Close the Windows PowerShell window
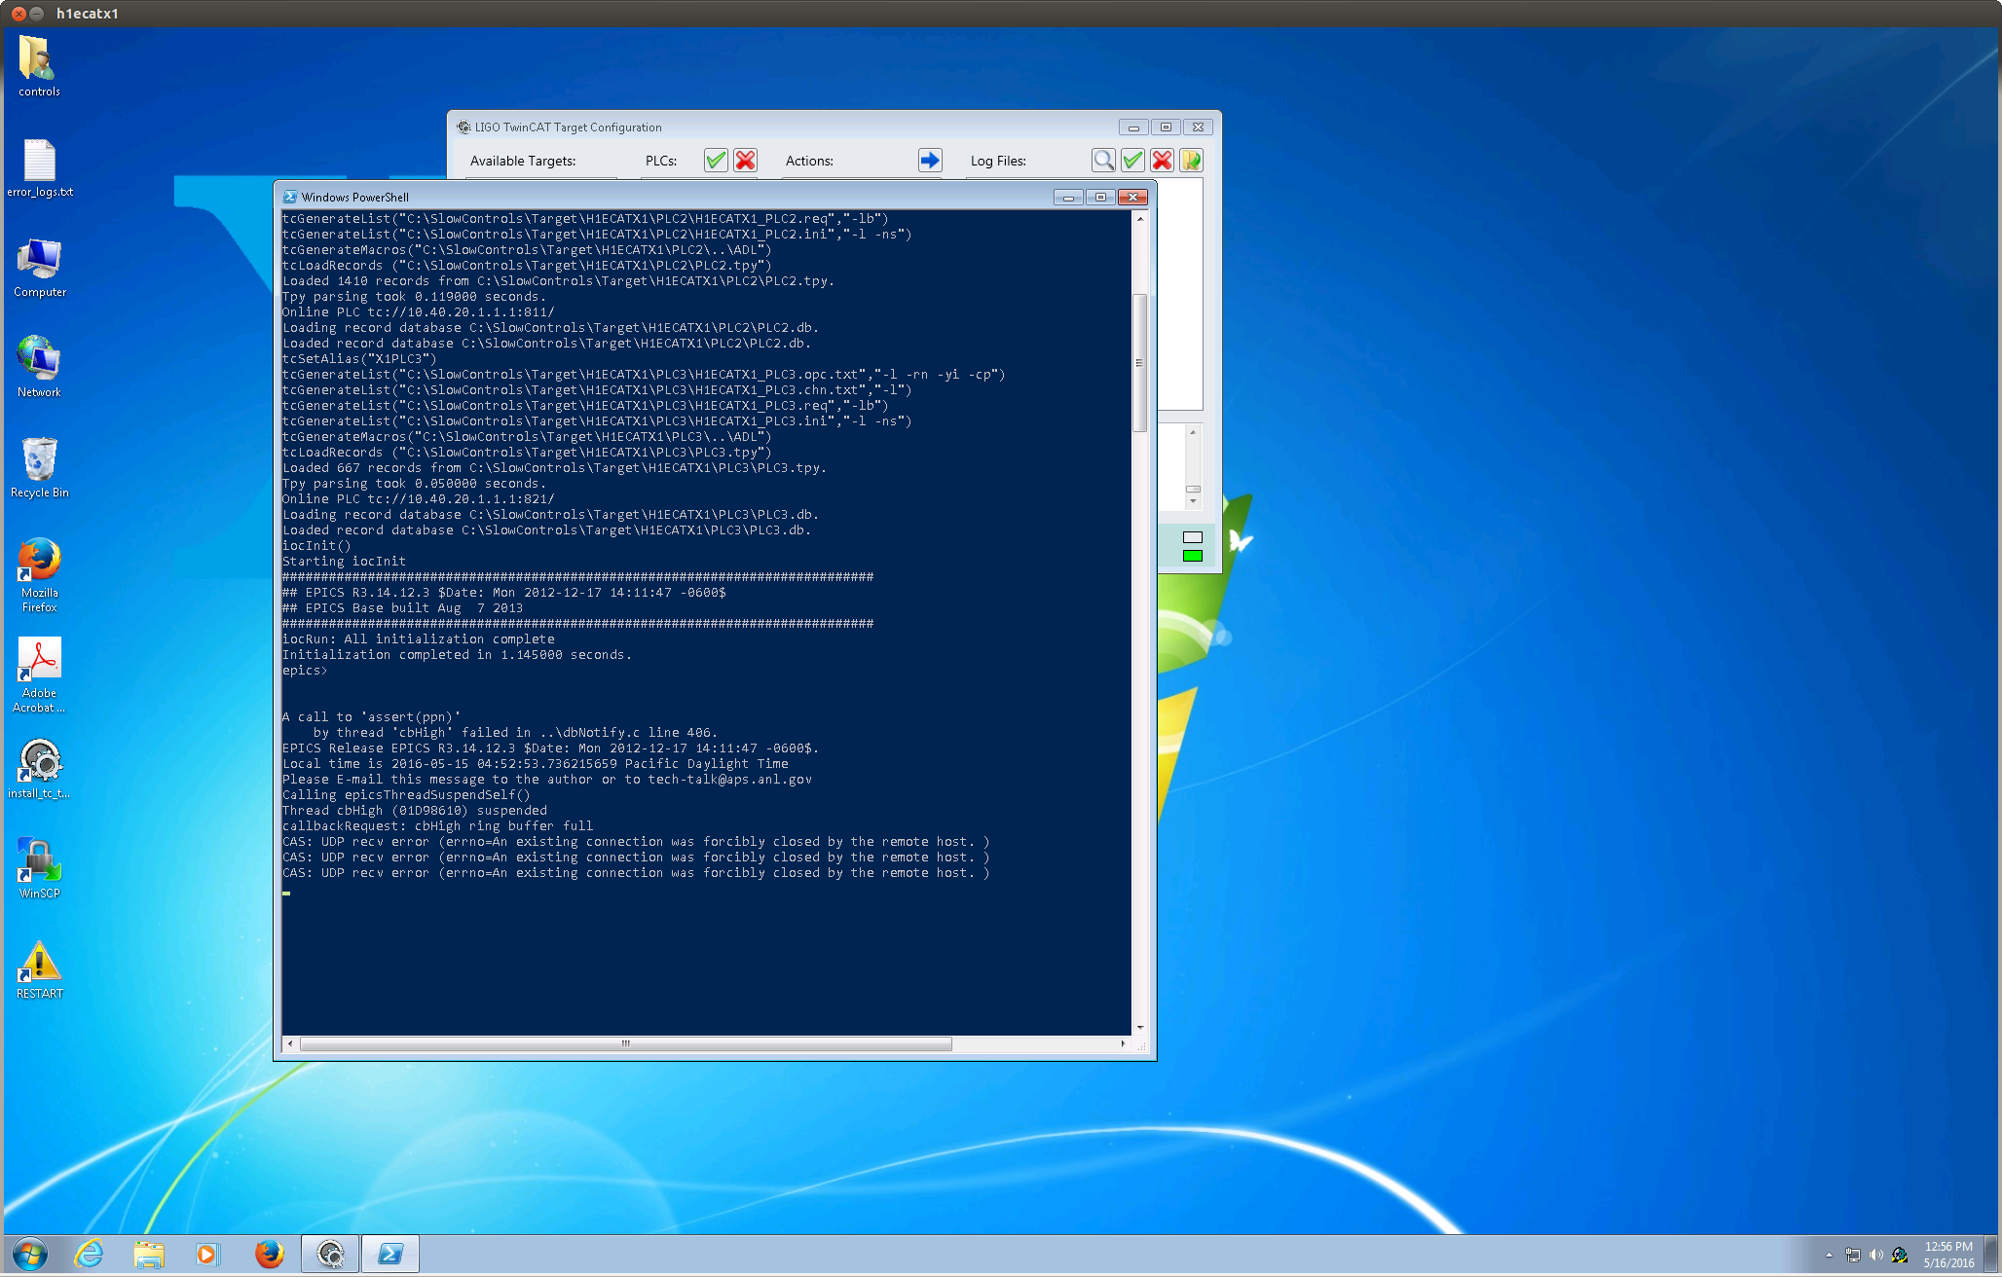 (x=1132, y=198)
